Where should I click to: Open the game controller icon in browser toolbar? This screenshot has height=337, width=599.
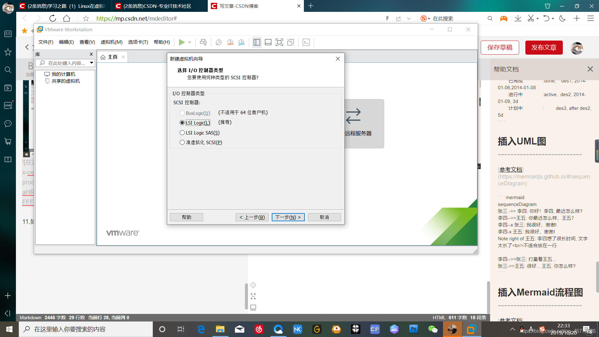pyautogui.click(x=504, y=18)
